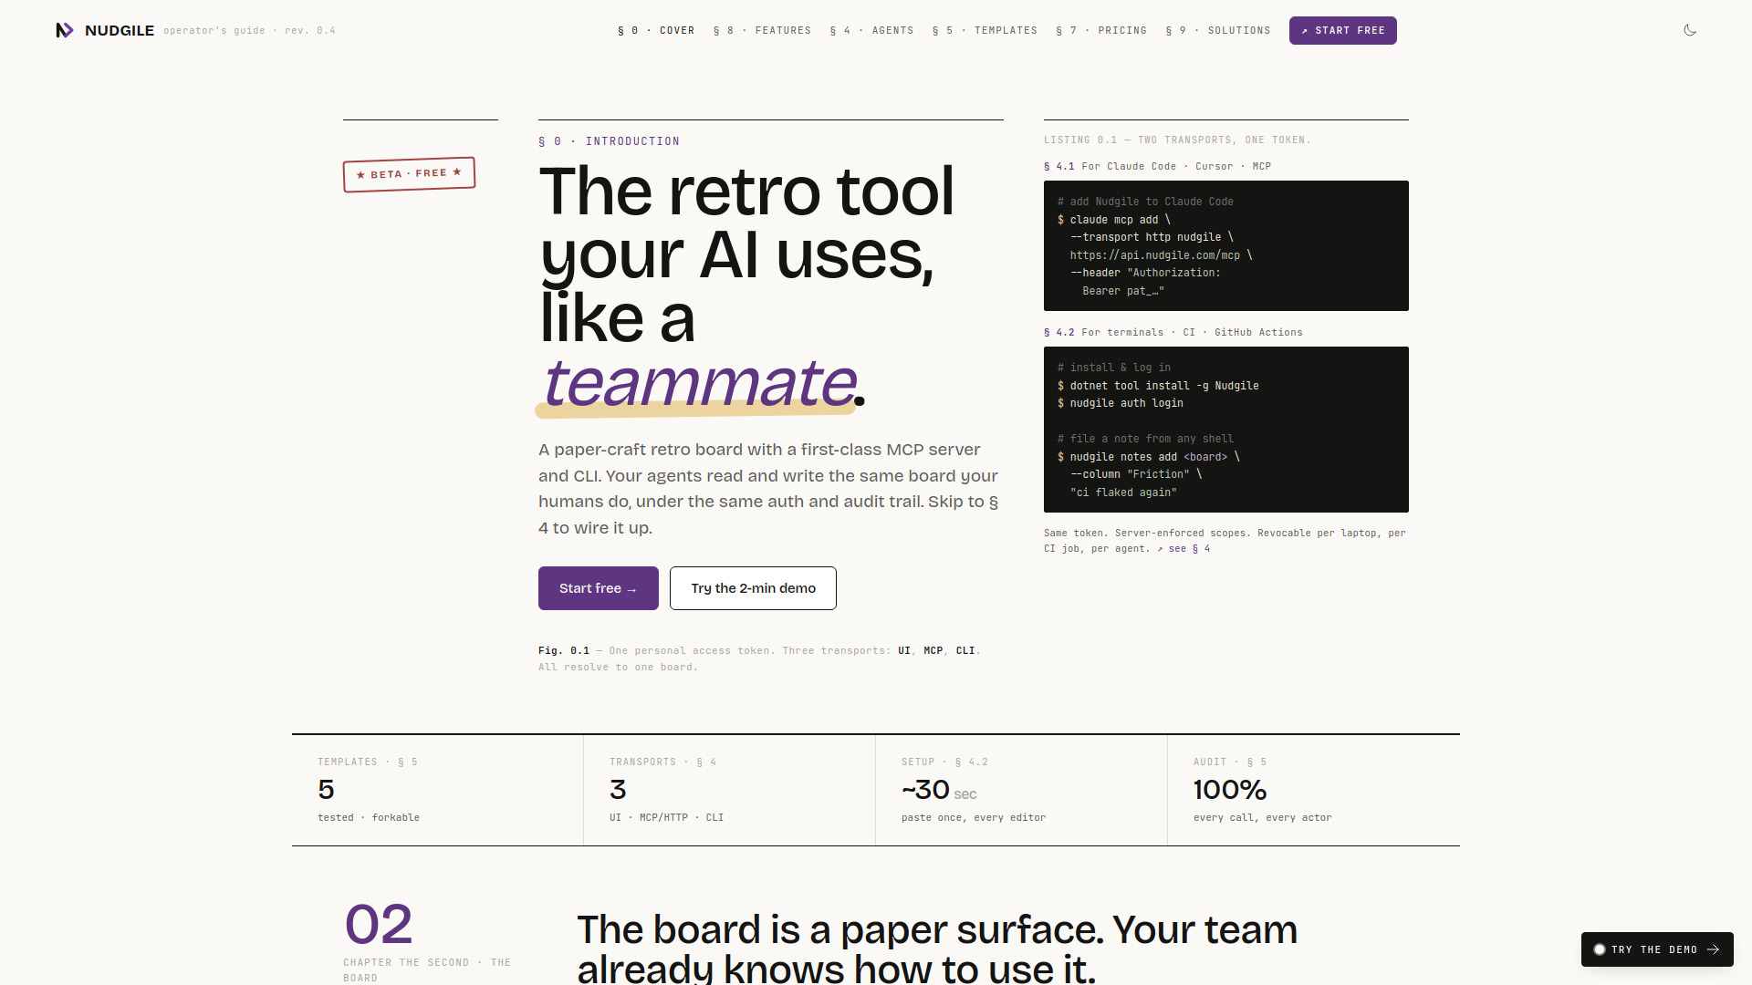Go to § 9 · Solutions nav item
The image size is (1752, 985).
tap(1217, 30)
